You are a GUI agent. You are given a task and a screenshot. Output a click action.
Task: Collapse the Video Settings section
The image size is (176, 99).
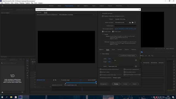pos(101,54)
